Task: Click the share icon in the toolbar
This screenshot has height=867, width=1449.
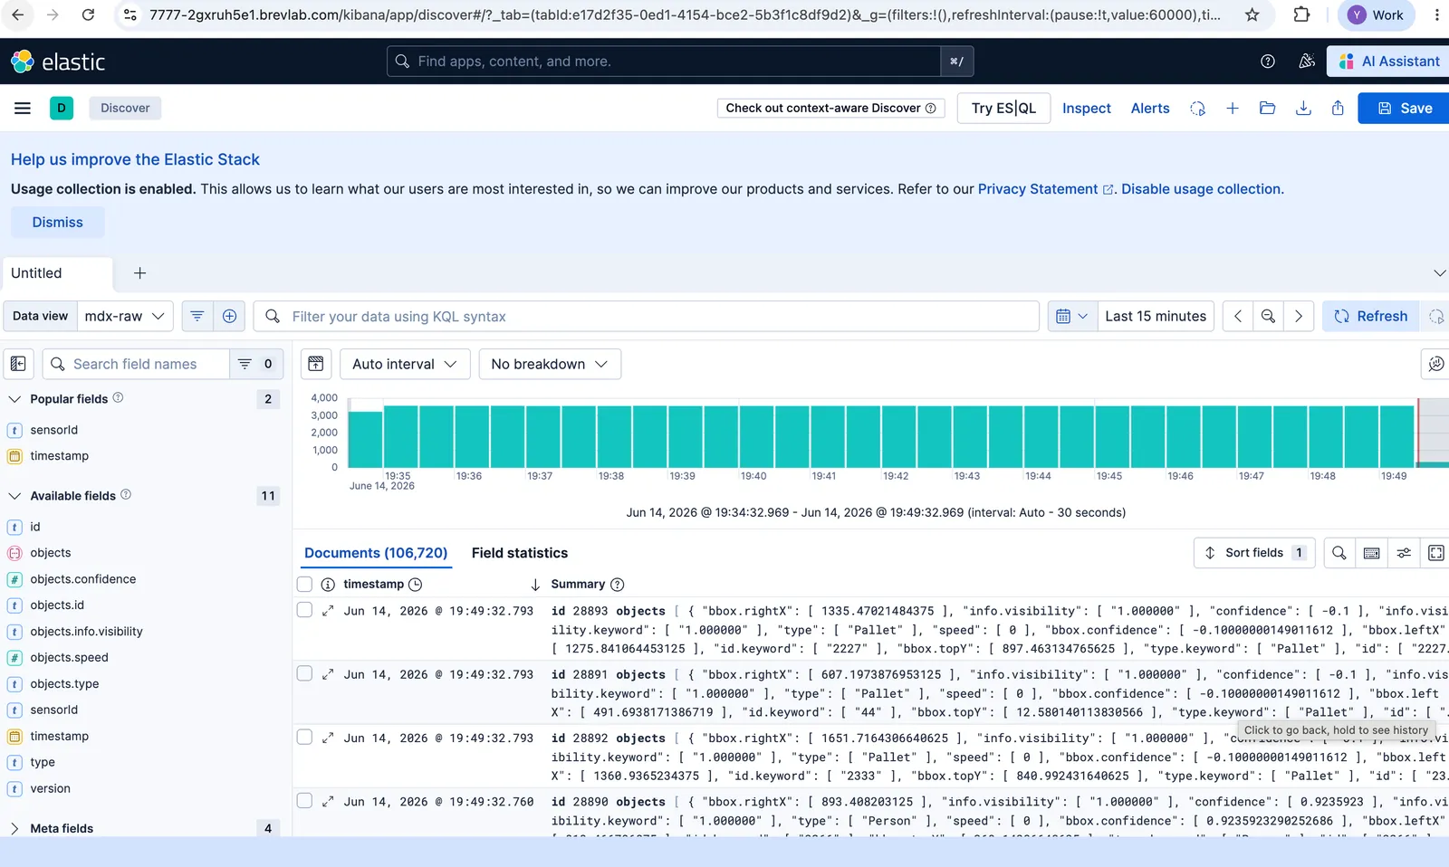Action: tap(1338, 108)
